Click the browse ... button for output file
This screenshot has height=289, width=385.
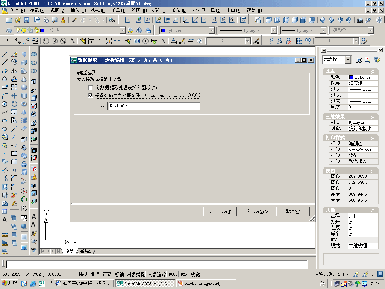click(x=102, y=106)
